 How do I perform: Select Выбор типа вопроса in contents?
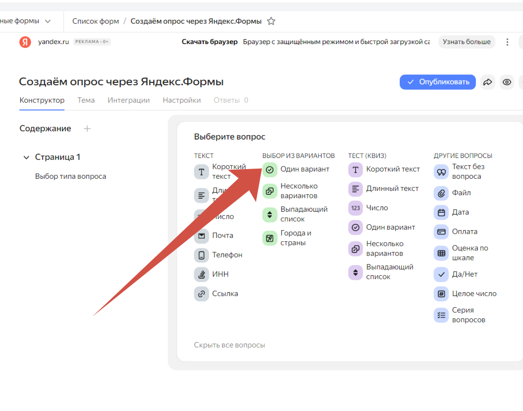point(71,176)
